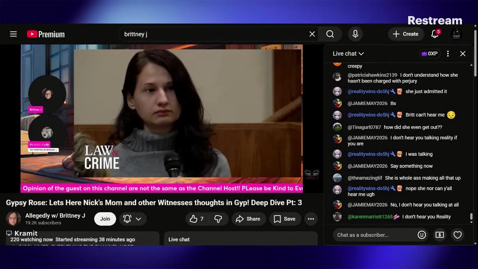Open the 0XP crown points button

pyautogui.click(x=429, y=53)
